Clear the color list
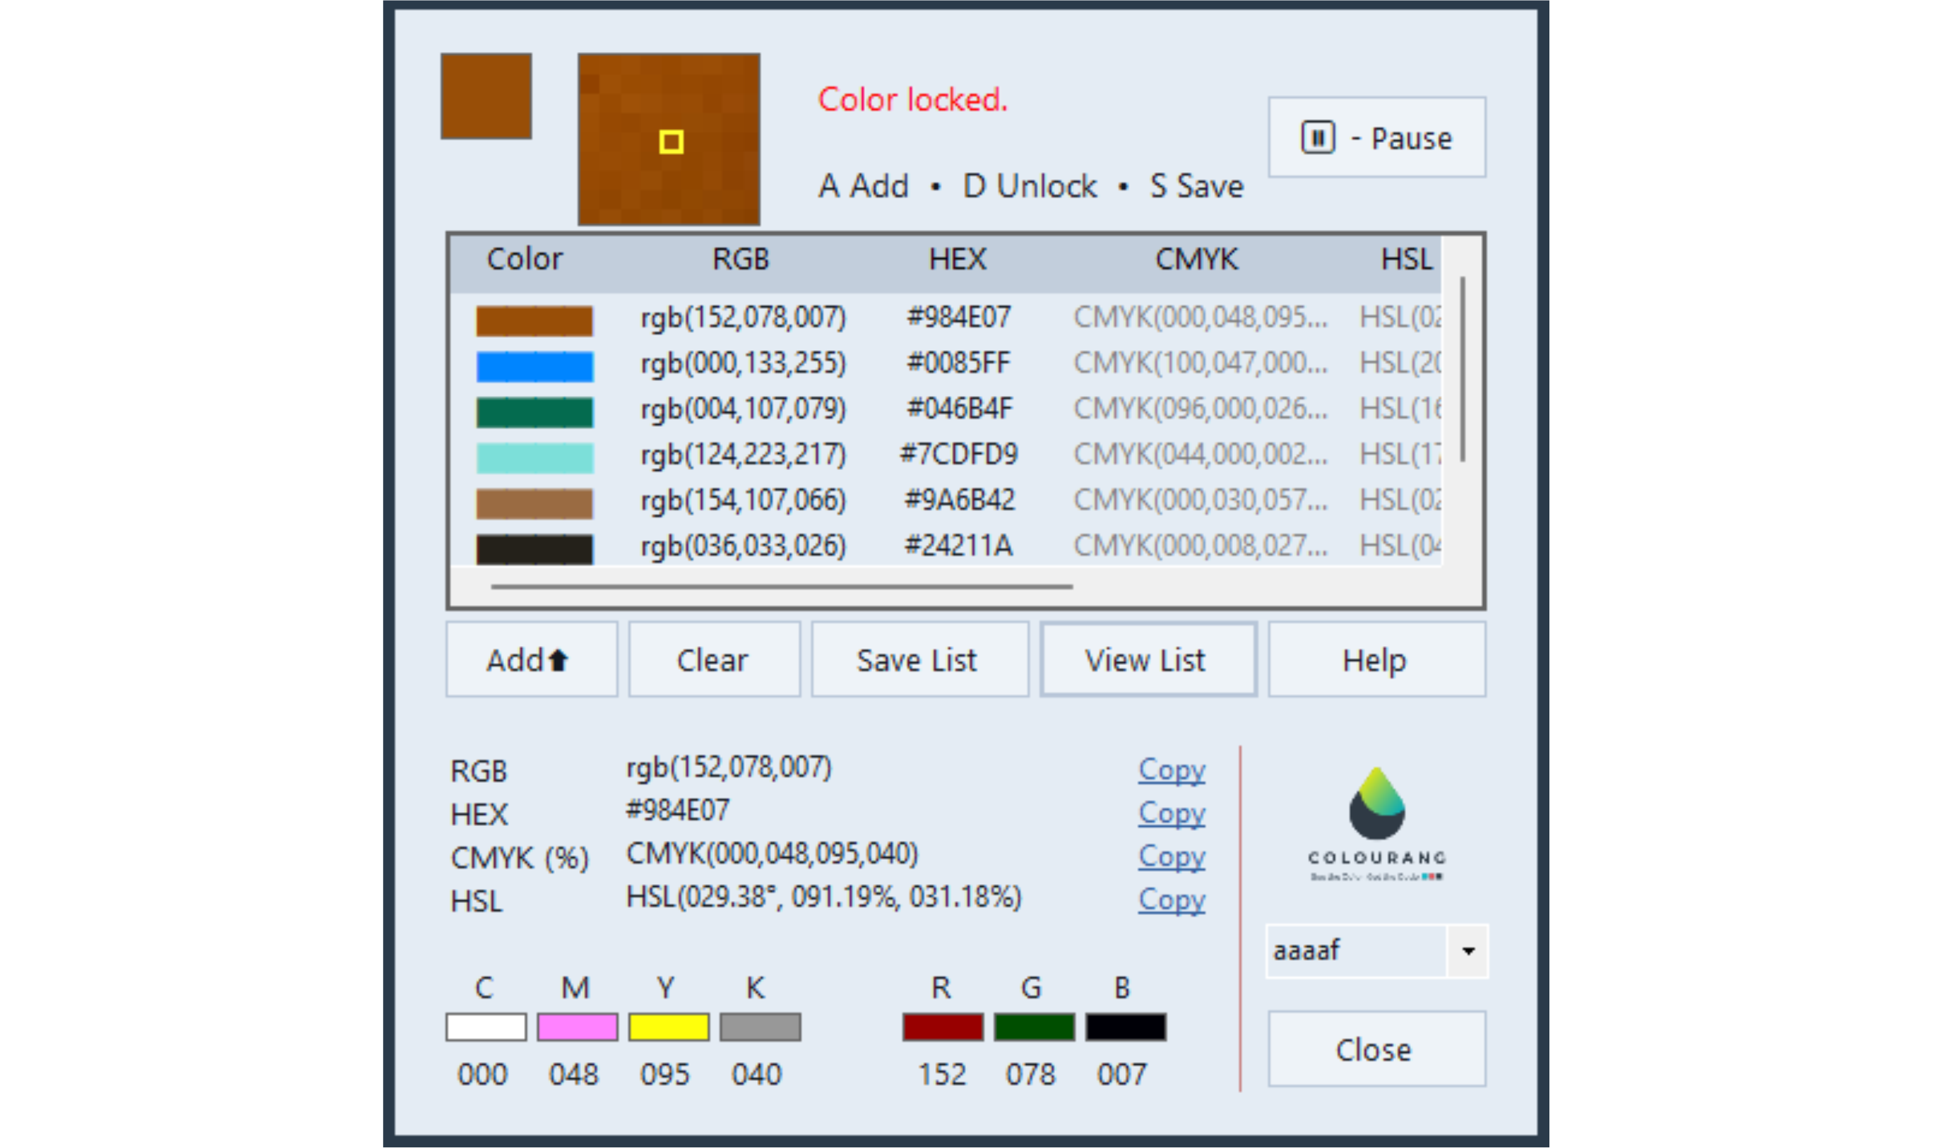 point(713,659)
